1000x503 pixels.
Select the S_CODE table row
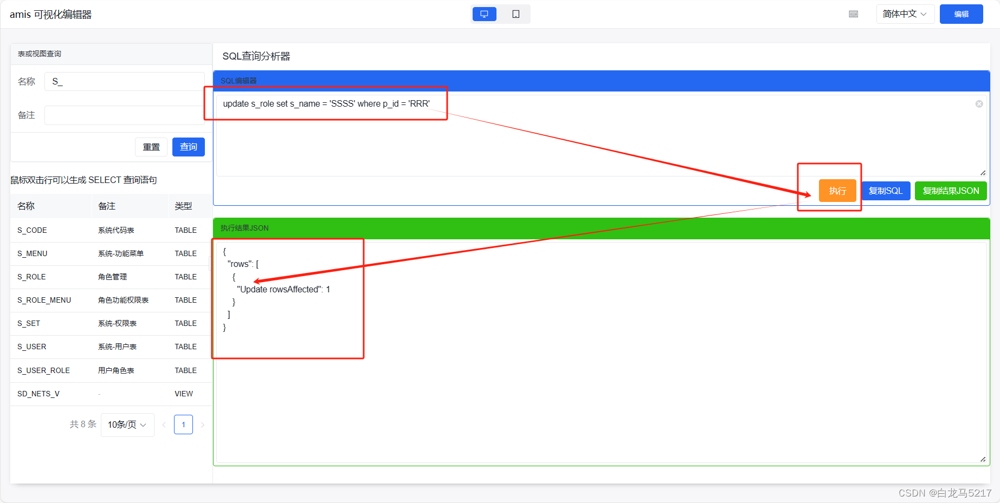111,230
